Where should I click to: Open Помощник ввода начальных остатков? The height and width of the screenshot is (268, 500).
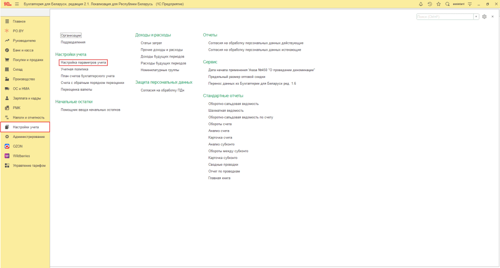point(90,110)
